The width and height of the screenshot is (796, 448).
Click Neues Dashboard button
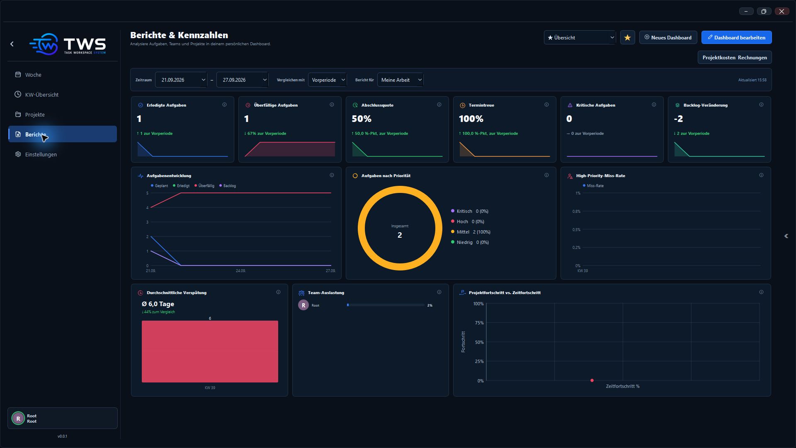click(668, 38)
